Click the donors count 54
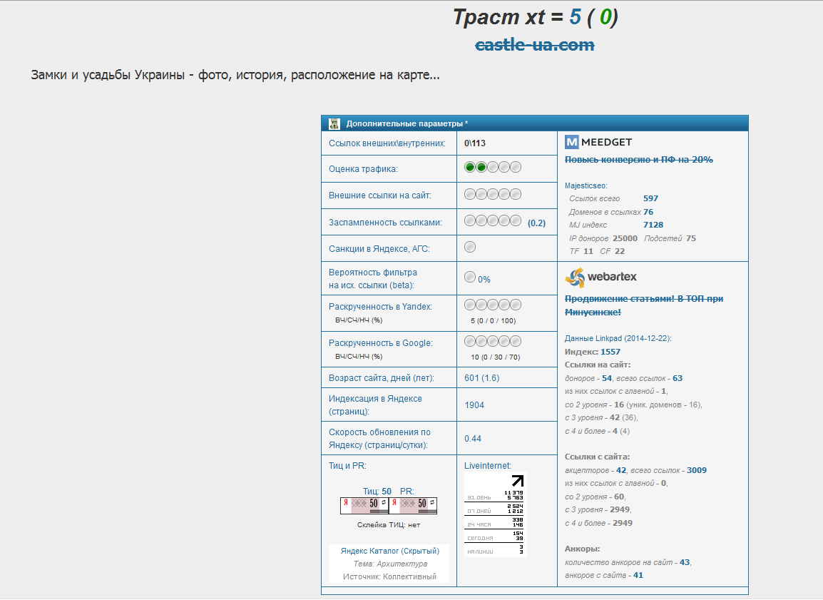 pyautogui.click(x=608, y=378)
